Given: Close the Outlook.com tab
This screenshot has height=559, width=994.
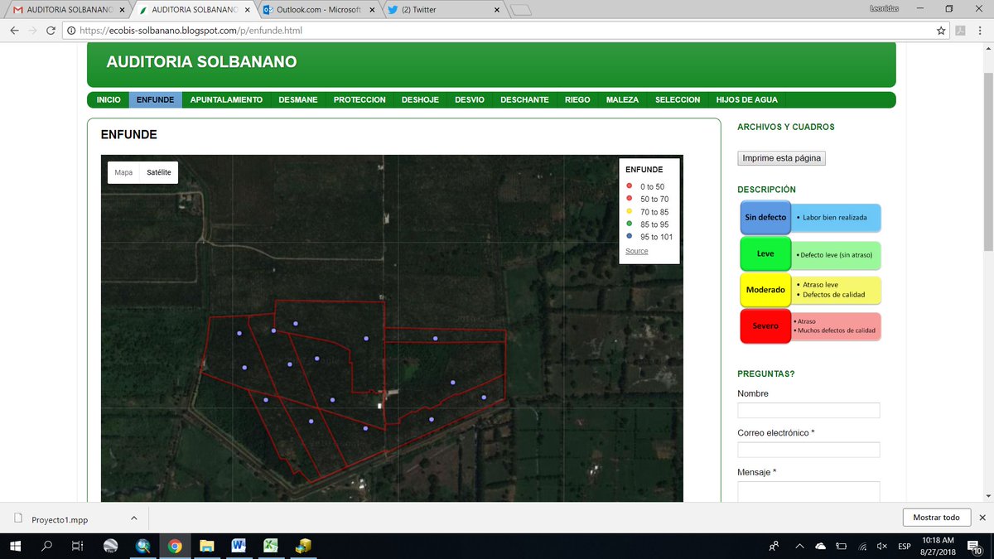Looking at the screenshot, I should (370, 10).
